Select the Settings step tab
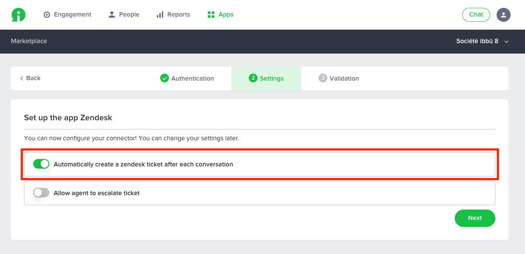 click(266, 78)
